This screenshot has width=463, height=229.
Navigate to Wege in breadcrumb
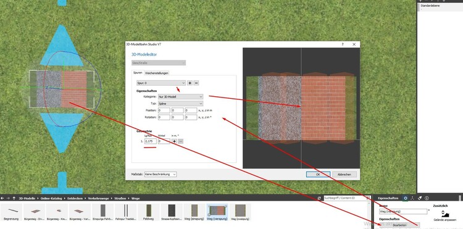(136, 198)
